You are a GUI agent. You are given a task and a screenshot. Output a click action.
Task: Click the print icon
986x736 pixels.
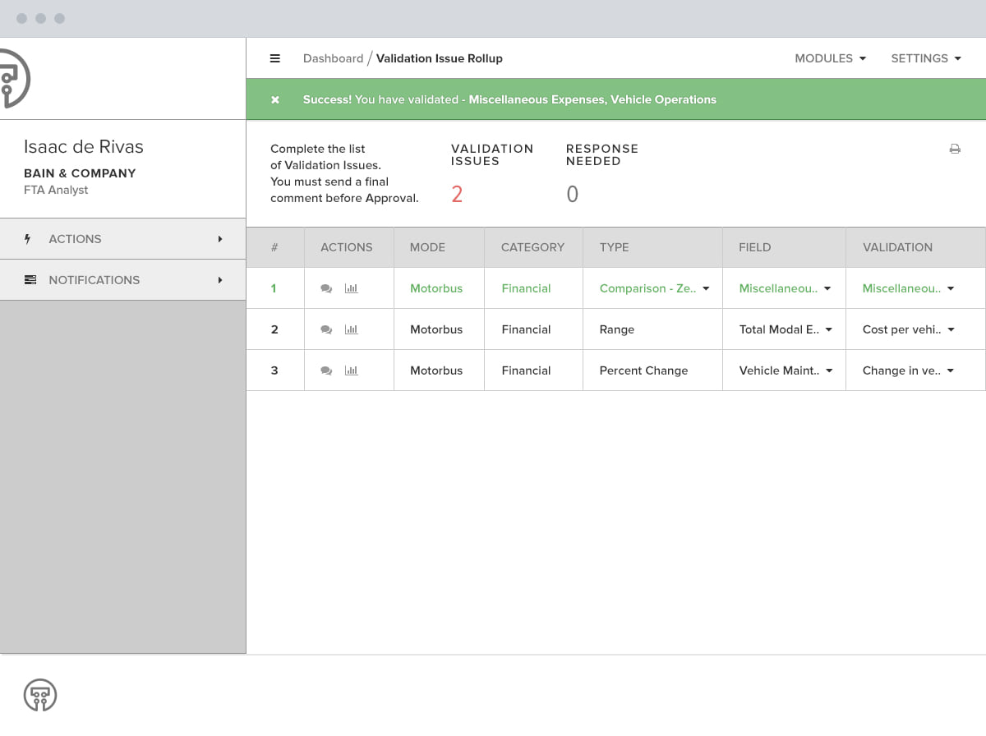[955, 149]
